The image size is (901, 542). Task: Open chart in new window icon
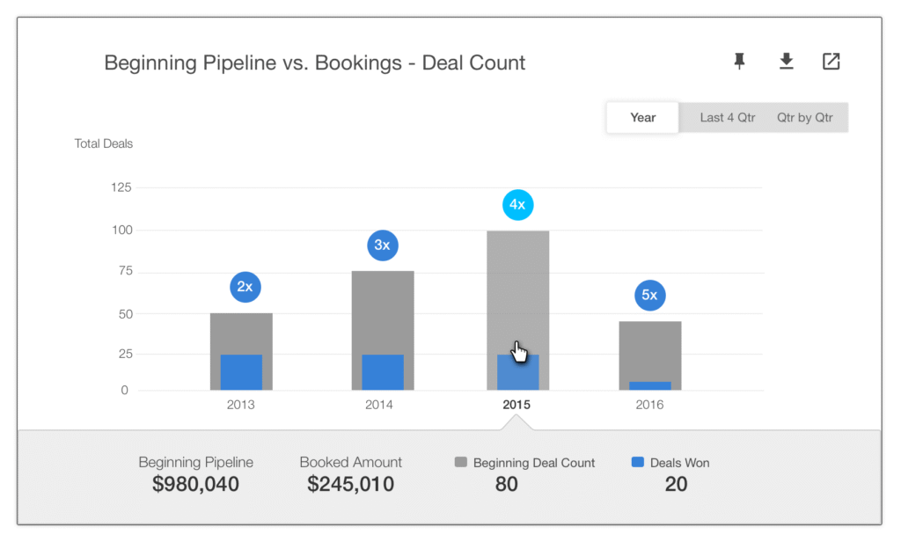click(831, 61)
